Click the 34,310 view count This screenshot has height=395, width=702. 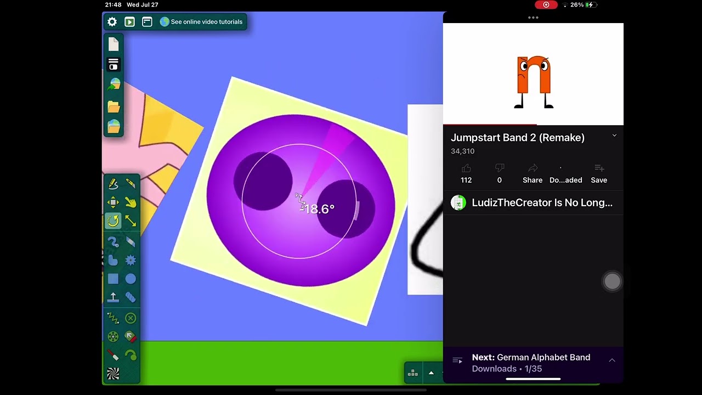pyautogui.click(x=462, y=151)
